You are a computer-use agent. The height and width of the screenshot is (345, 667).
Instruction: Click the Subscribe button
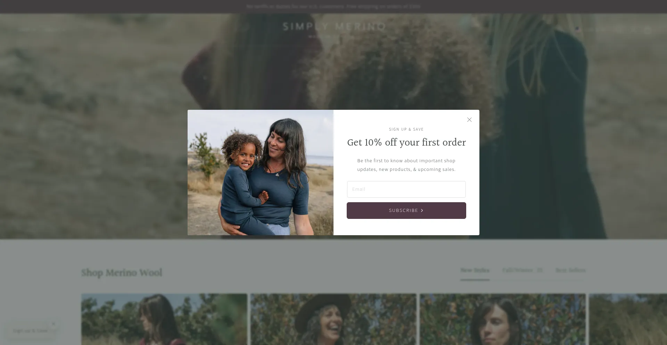click(406, 211)
